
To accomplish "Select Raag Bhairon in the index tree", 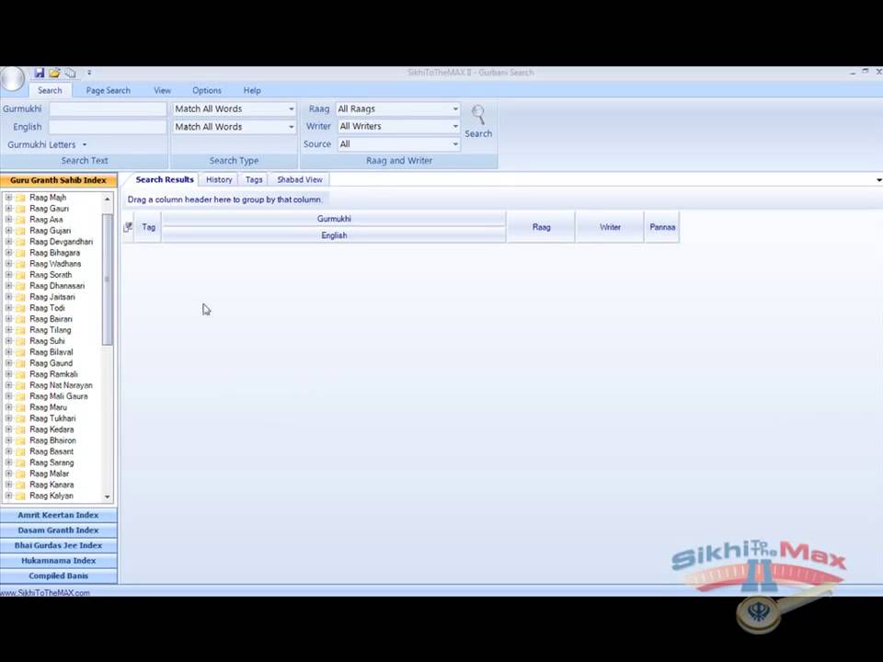I will pos(52,440).
